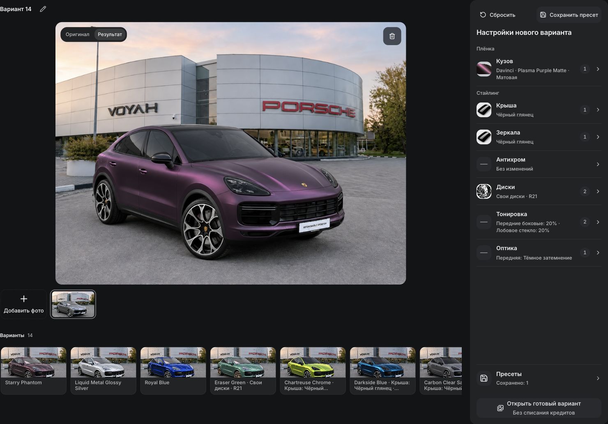
Task: Select the uploaded car photo thumbnail
Action: click(x=73, y=304)
